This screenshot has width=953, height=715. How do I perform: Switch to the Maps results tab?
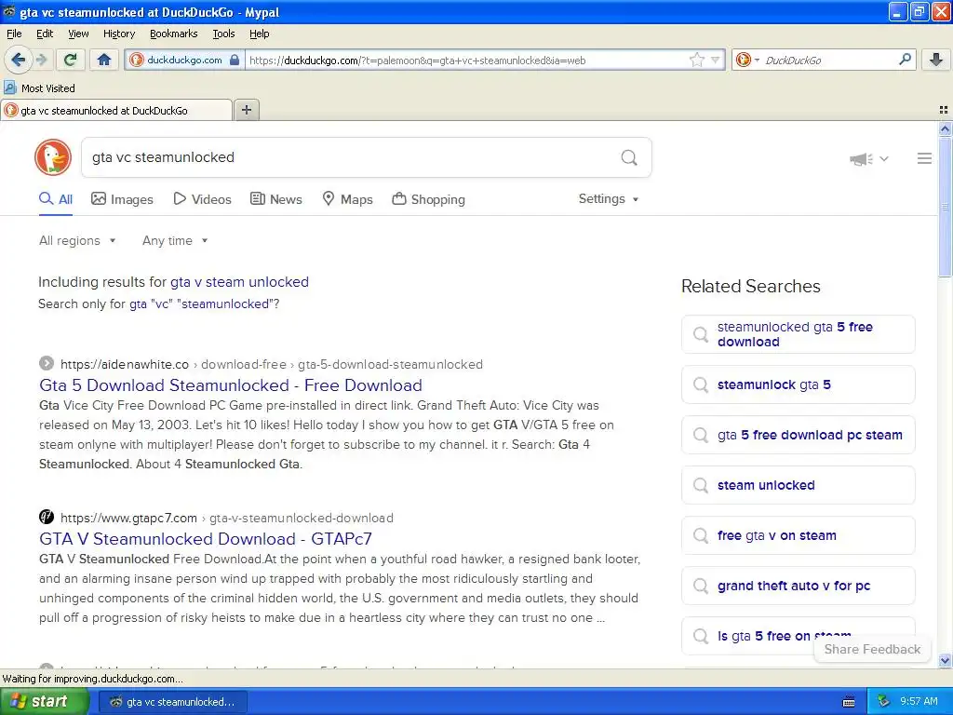(x=347, y=199)
